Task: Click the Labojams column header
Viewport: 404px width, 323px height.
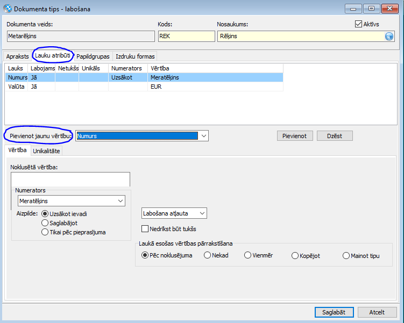Action: click(x=41, y=68)
